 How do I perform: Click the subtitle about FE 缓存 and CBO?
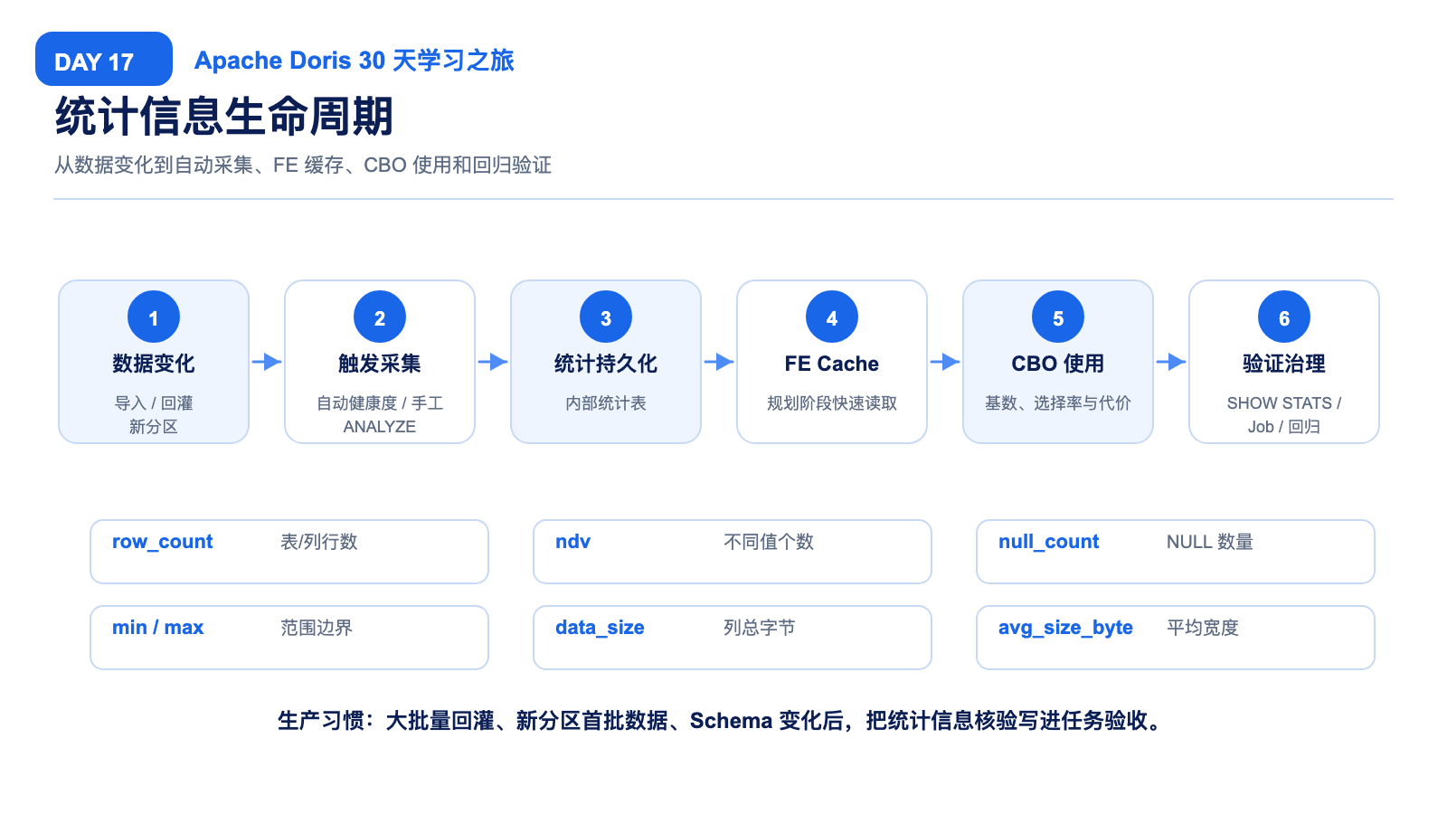(303, 166)
